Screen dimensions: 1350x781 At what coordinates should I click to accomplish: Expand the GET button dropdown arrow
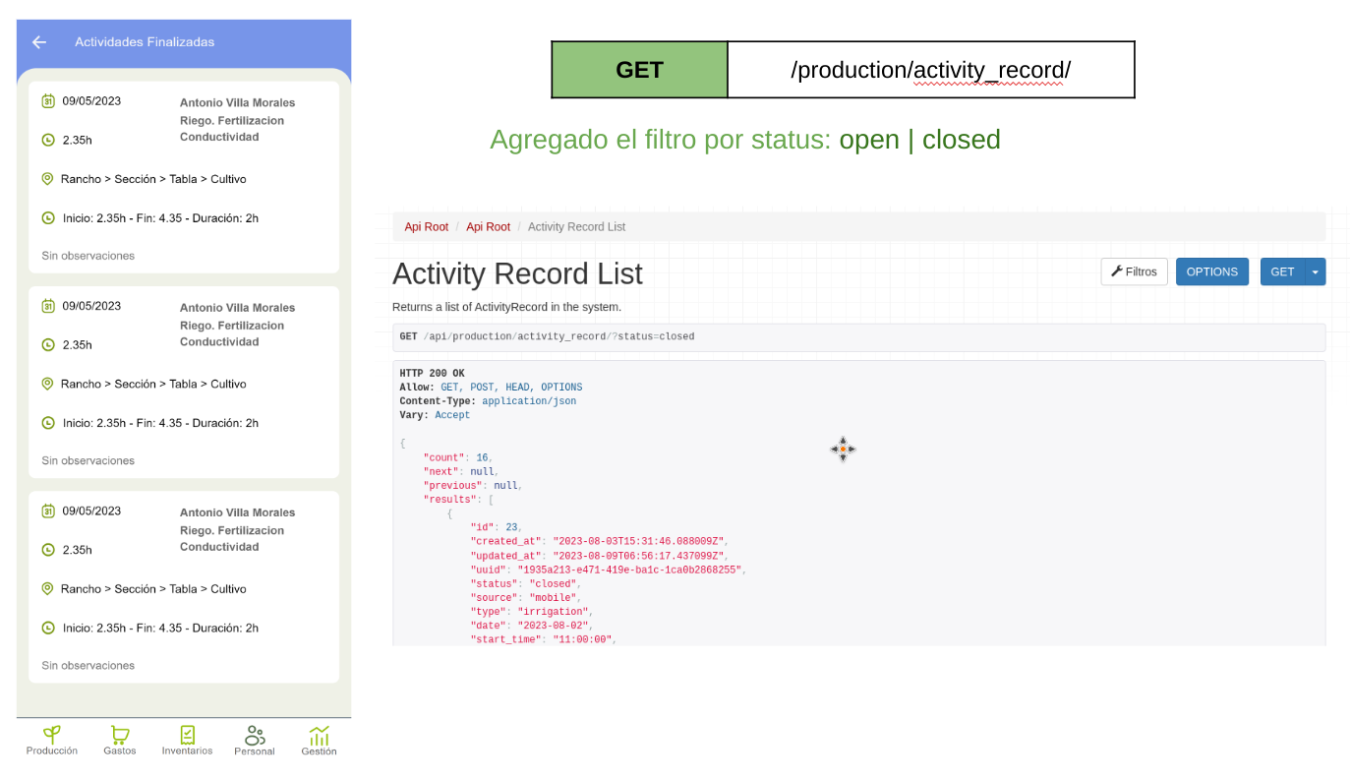click(1316, 271)
